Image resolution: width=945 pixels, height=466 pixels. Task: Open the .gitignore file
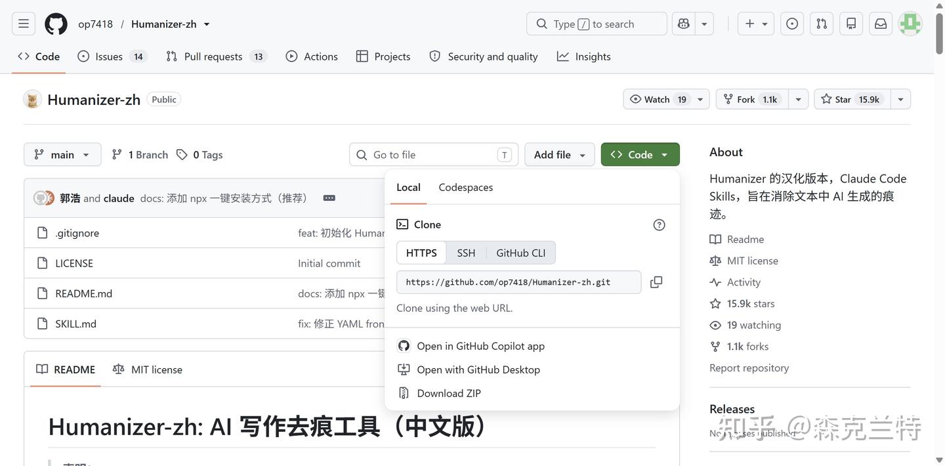click(x=77, y=233)
